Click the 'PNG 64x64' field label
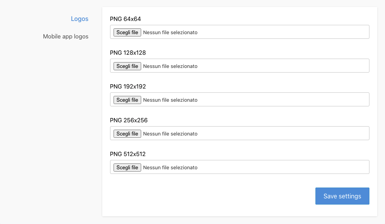 [125, 19]
